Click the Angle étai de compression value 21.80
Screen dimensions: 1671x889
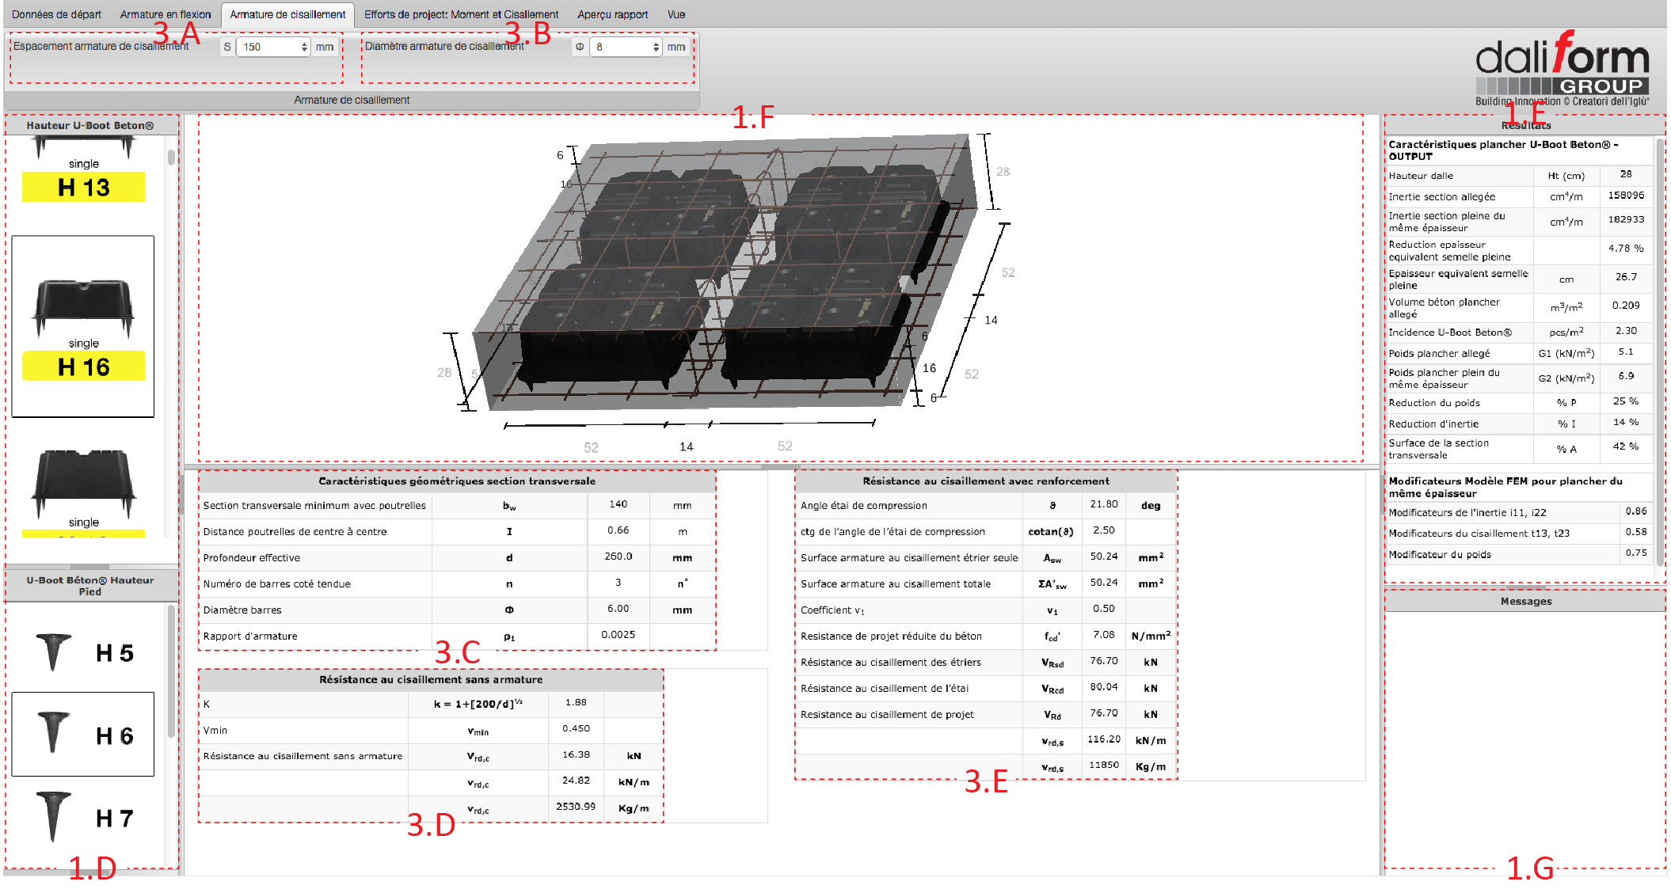click(x=1103, y=504)
